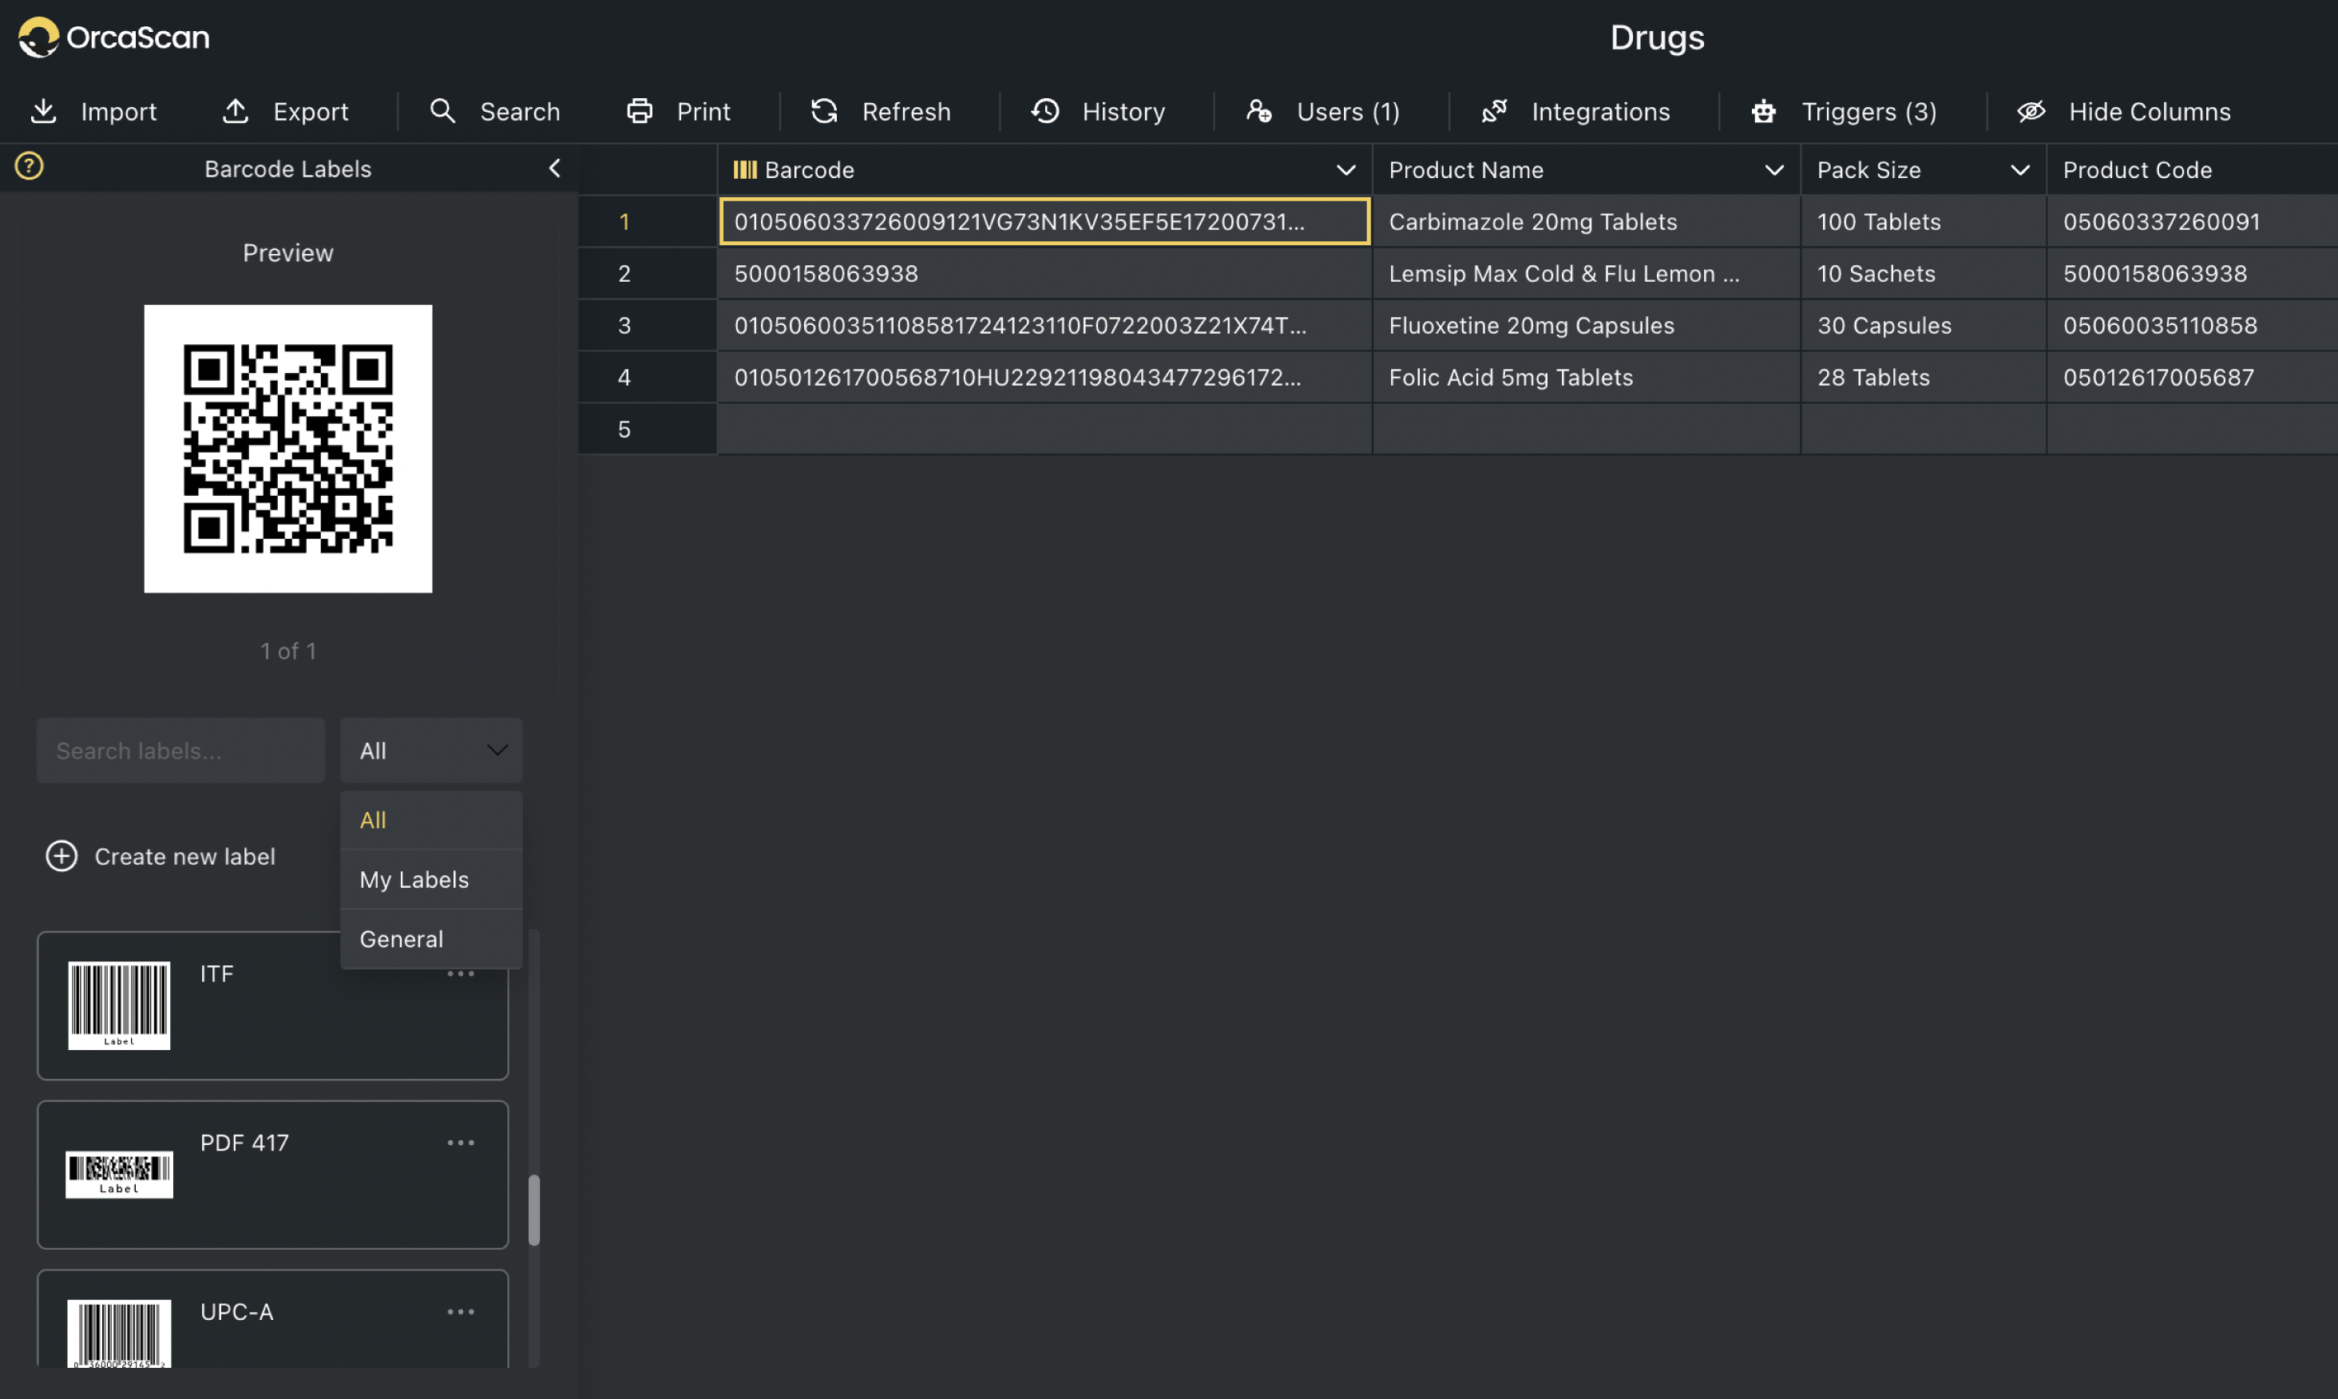Open Triggers (3) label

click(x=1869, y=111)
